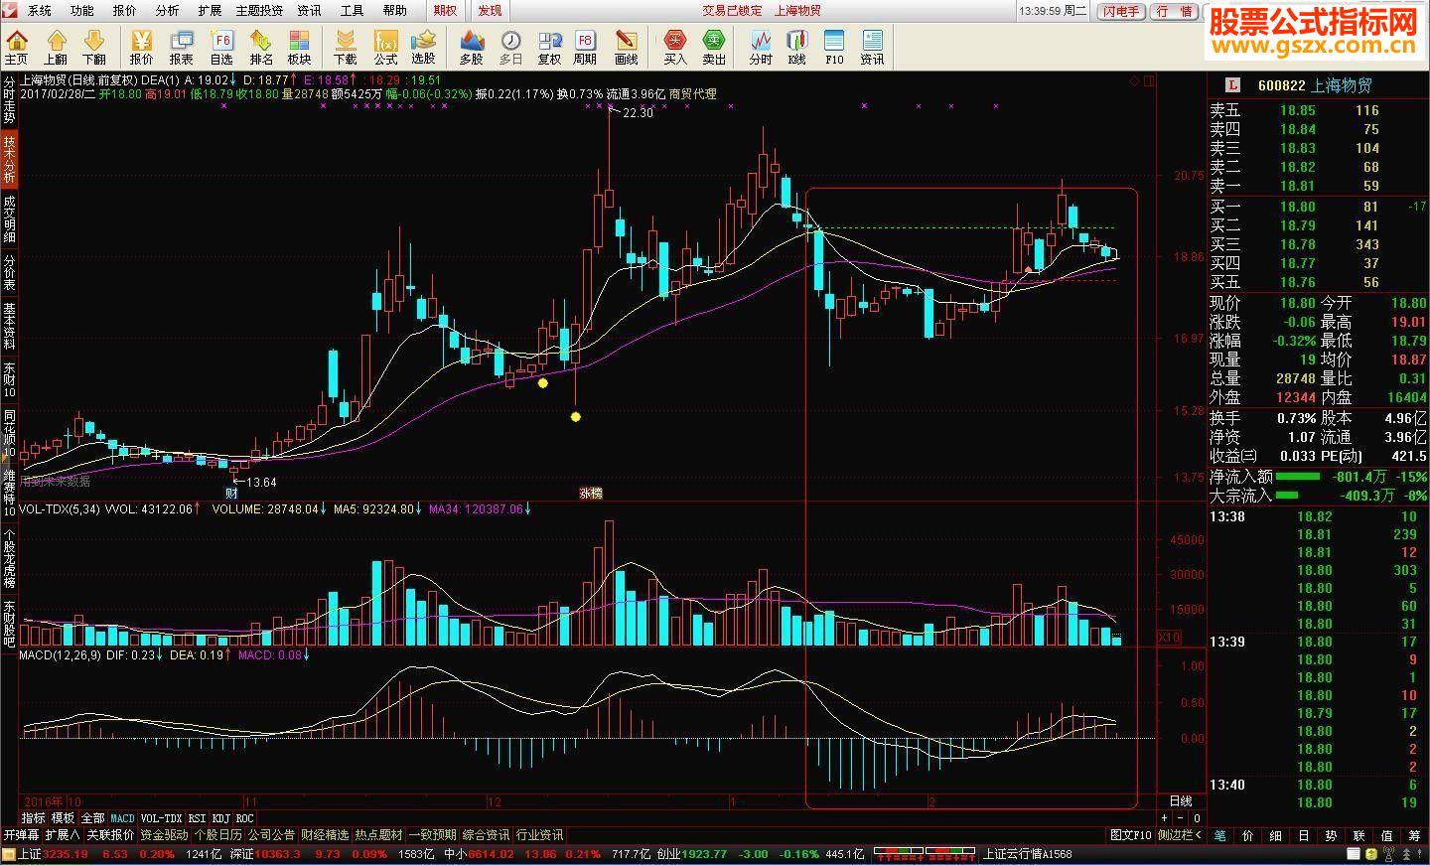Select the 笔 tab in right panel
The image size is (1430, 865).
click(1220, 835)
